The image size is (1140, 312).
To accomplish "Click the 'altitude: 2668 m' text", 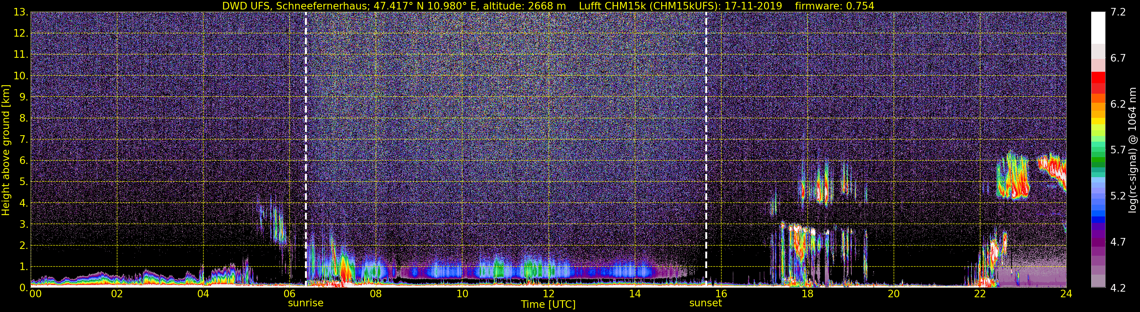I will click(524, 6).
